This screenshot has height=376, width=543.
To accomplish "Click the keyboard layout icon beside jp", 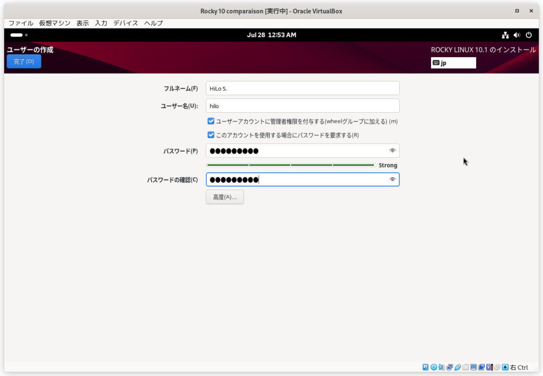I will tap(436, 62).
